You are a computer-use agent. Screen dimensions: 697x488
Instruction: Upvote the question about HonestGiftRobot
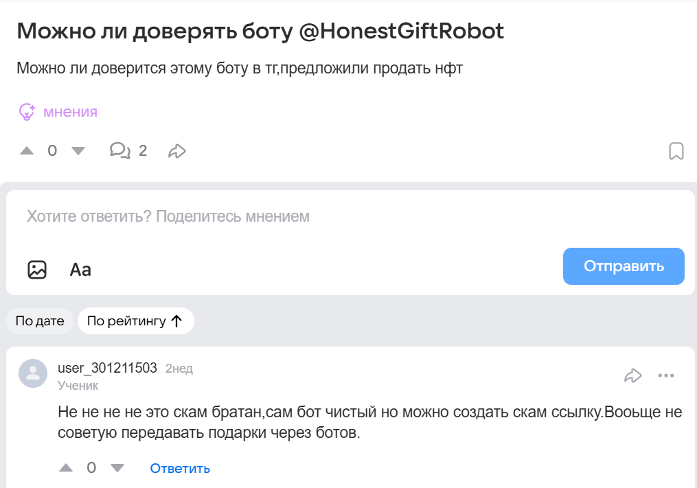[x=27, y=151]
